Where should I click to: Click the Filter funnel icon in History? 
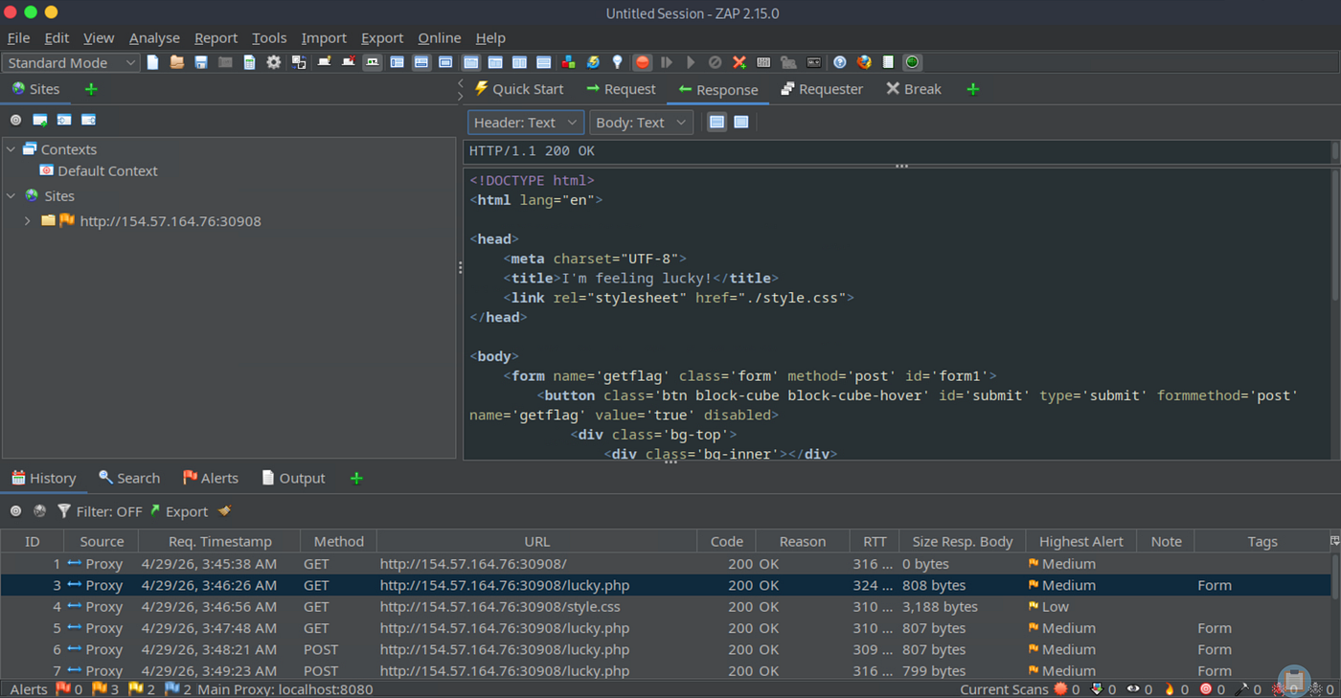click(x=64, y=511)
